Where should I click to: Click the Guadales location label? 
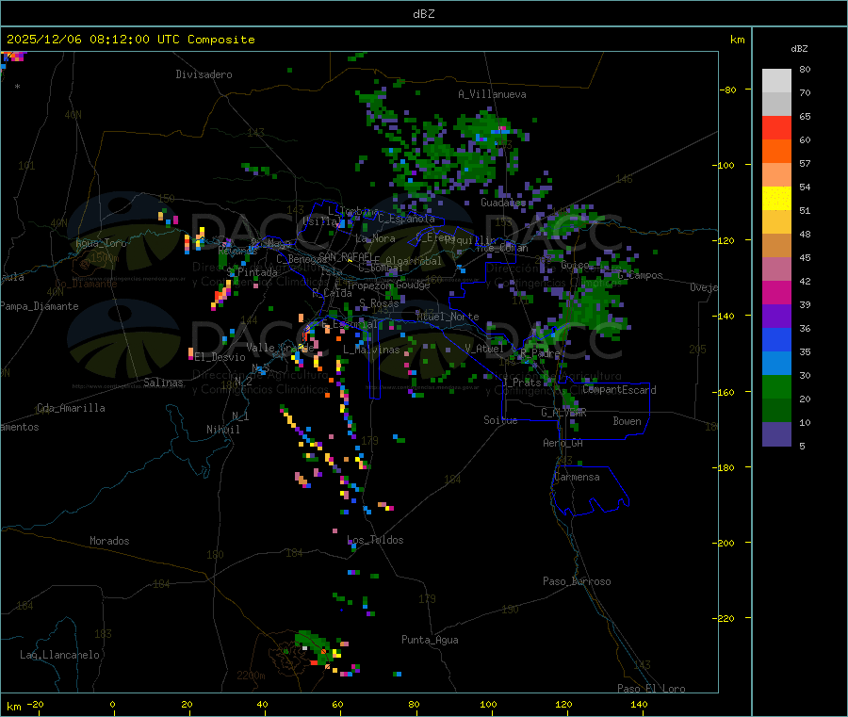(503, 203)
